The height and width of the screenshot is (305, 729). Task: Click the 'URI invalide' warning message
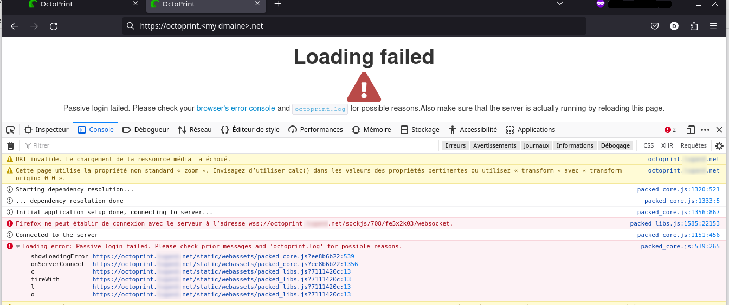[x=123, y=160]
